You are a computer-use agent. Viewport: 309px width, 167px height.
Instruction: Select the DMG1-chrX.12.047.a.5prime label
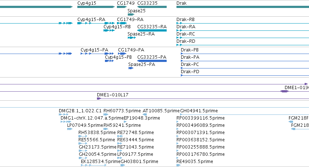tap(92, 118)
